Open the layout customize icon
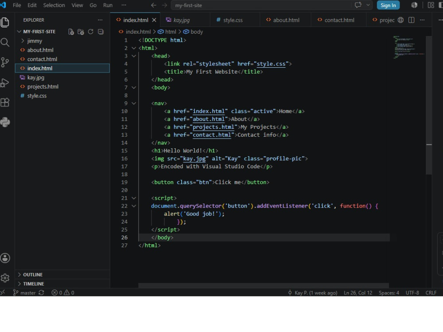 point(431,5)
